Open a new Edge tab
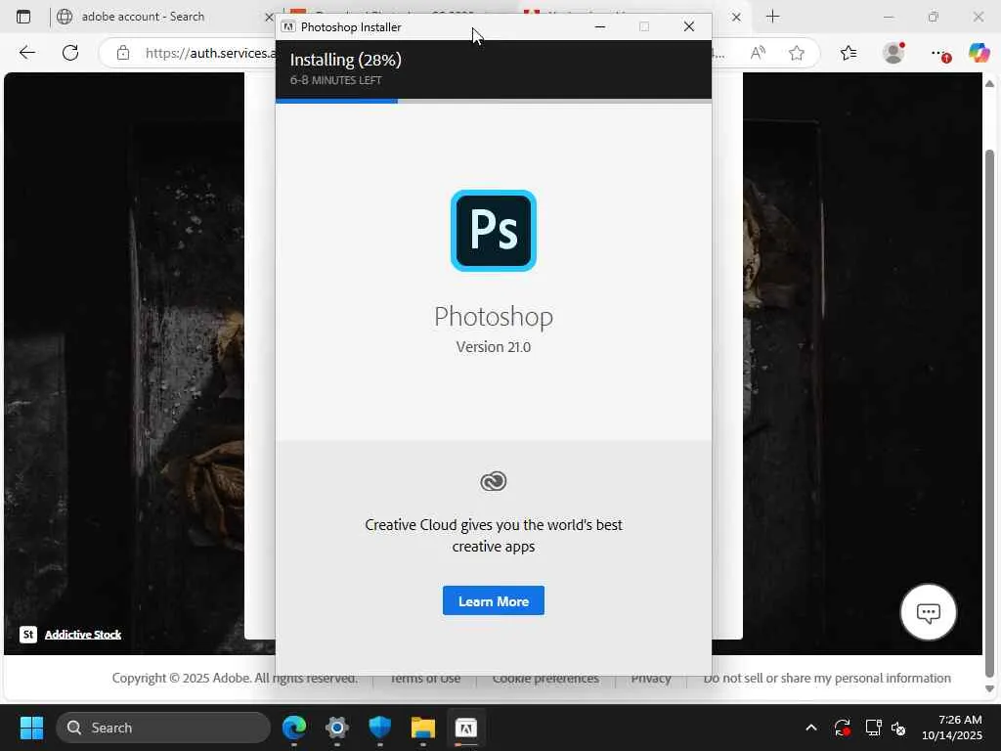This screenshot has height=751, width=1001. tap(772, 17)
